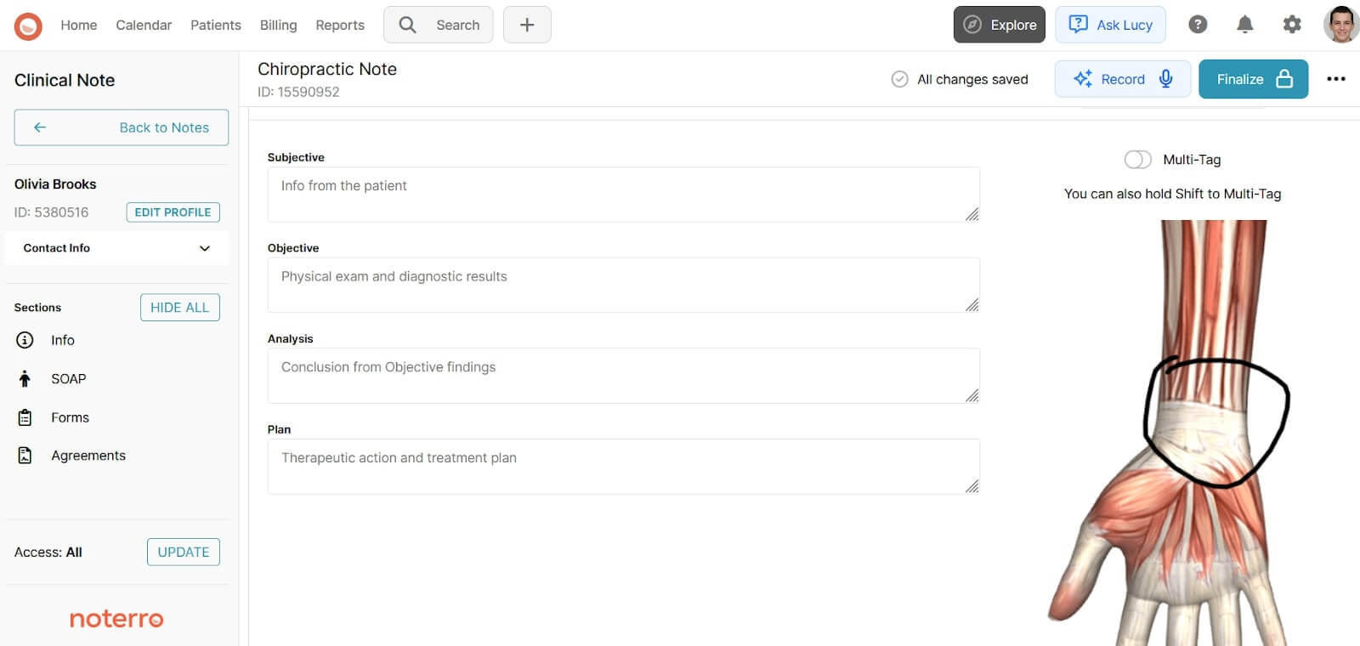Viewport: 1360px width, 646px height.
Task: Click into the Subjective text field
Action: 624,195
